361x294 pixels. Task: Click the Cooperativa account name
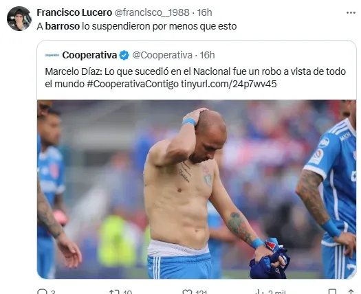click(89, 55)
